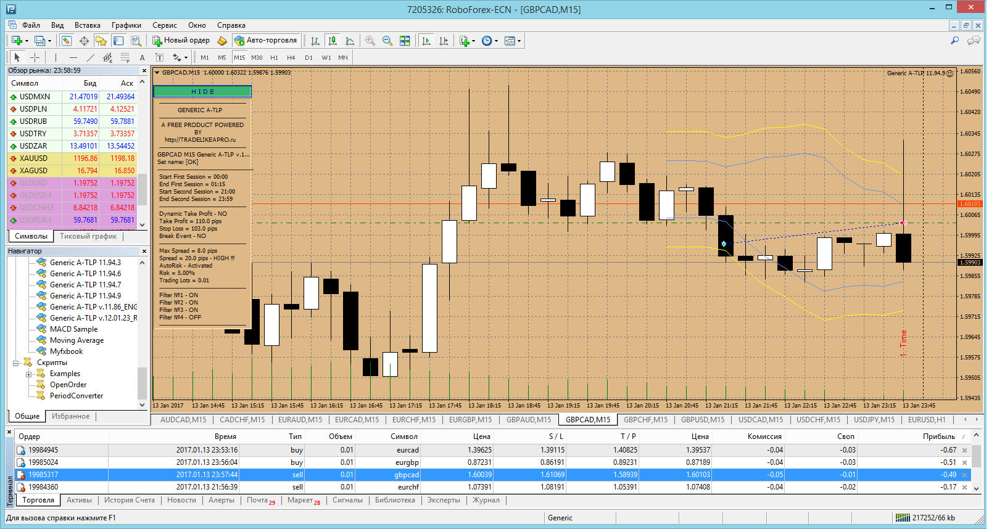The image size is (989, 529).
Task: Open the Data Window crosshair icon
Action: 84,41
